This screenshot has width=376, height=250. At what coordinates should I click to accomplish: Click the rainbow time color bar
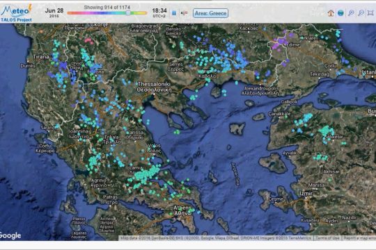[107, 13]
